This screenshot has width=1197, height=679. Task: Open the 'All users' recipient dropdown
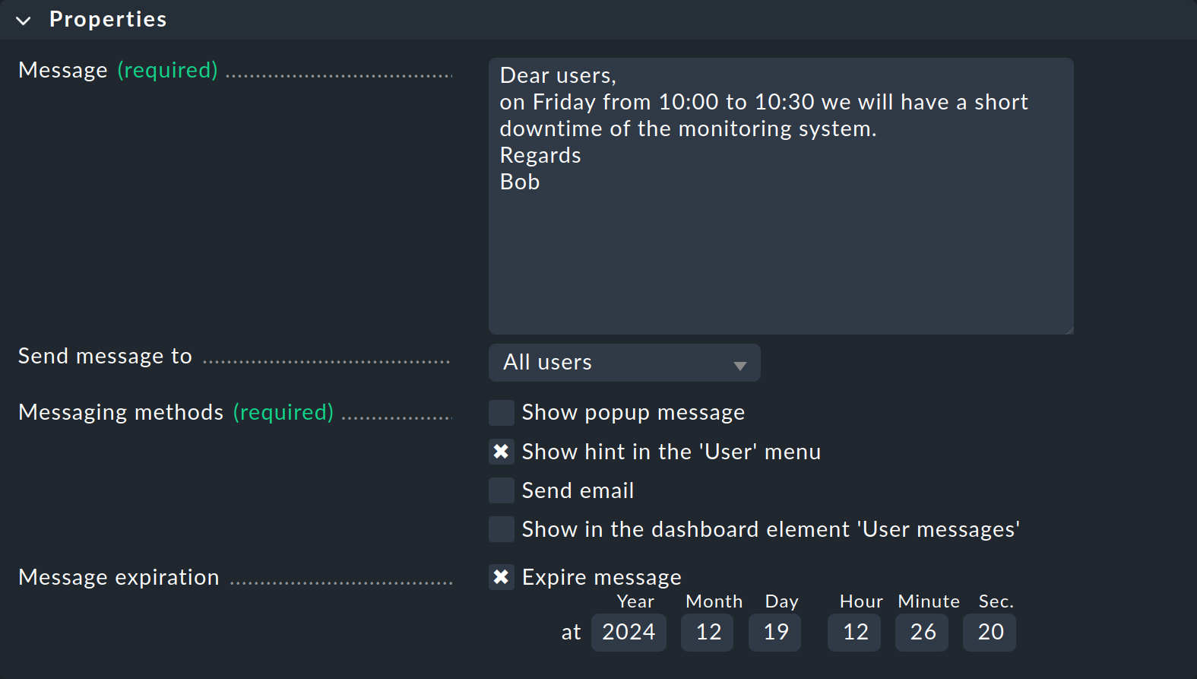click(624, 363)
